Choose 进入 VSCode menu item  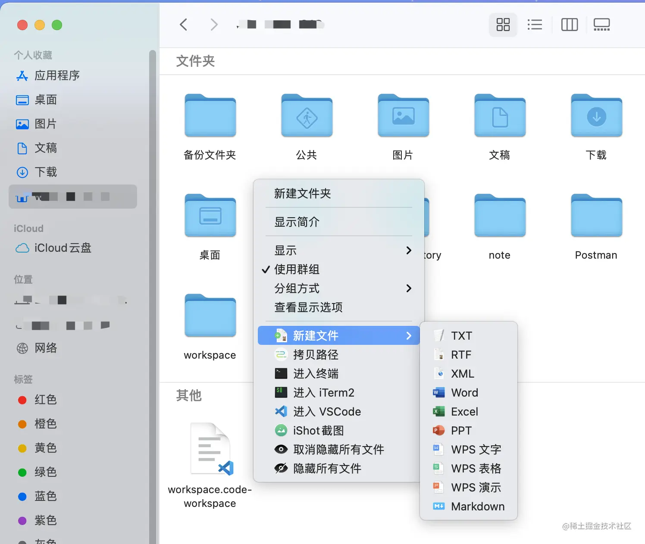338,412
